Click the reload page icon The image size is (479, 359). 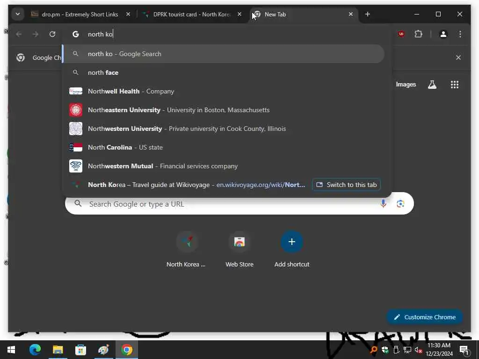click(52, 34)
